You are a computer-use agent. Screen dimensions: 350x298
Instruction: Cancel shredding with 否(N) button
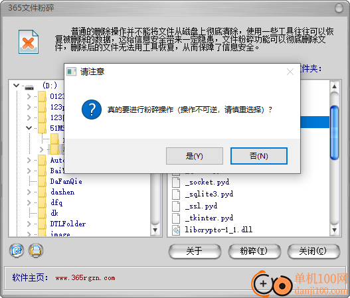[259, 156]
